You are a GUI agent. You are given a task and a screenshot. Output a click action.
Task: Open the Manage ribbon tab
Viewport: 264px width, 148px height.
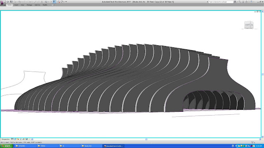click(29, 5)
